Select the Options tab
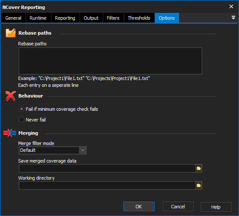The width and height of the screenshot is (239, 216). 167,18
